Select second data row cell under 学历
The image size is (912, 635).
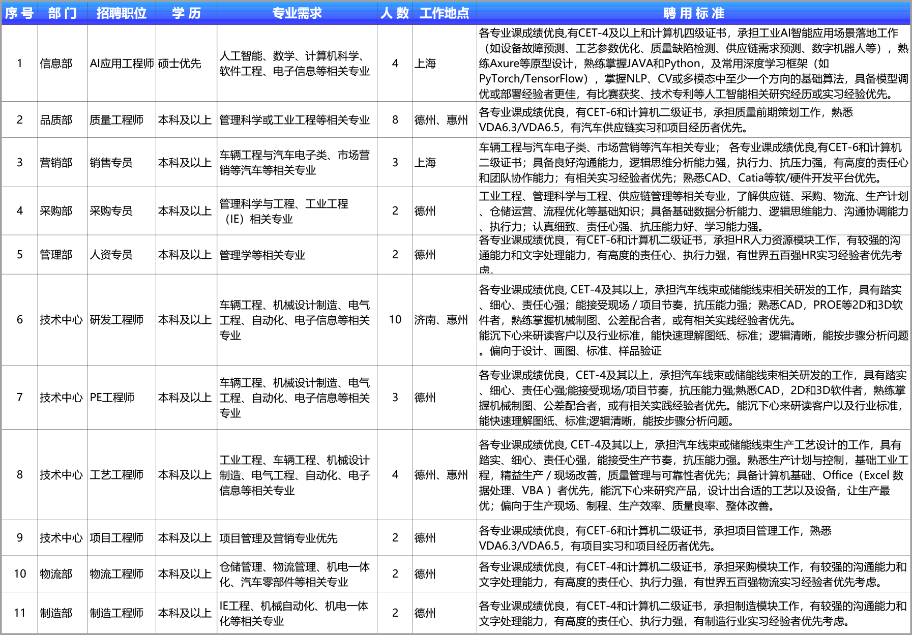186,119
